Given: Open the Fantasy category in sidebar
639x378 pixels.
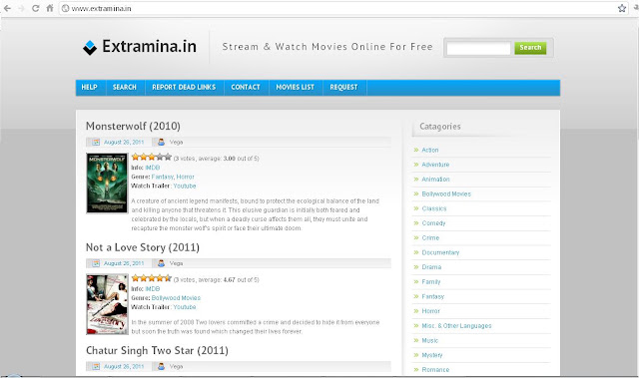Looking at the screenshot, I should tap(432, 296).
